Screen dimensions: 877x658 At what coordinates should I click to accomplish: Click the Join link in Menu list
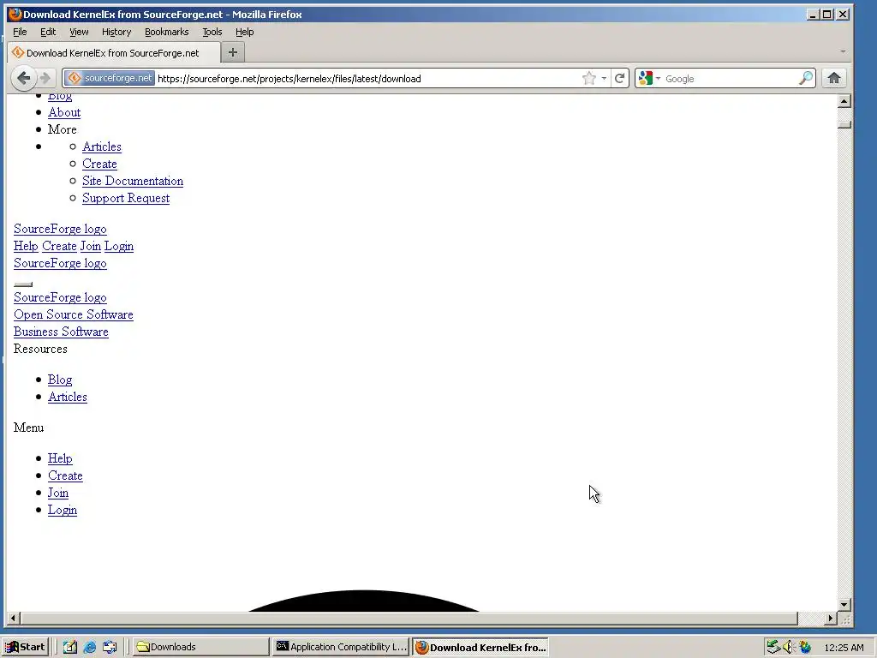(x=58, y=493)
